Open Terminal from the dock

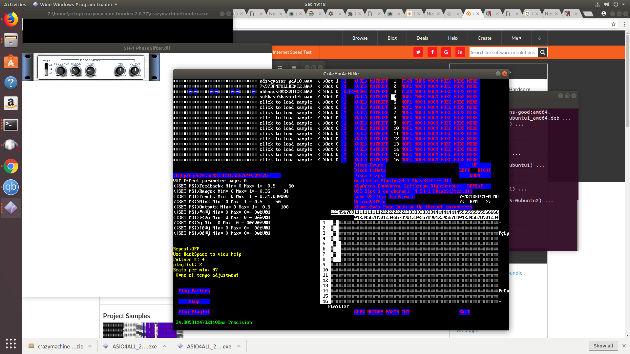coord(11,125)
